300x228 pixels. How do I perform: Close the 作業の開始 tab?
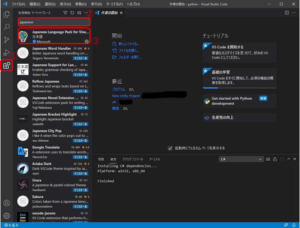(x=121, y=13)
